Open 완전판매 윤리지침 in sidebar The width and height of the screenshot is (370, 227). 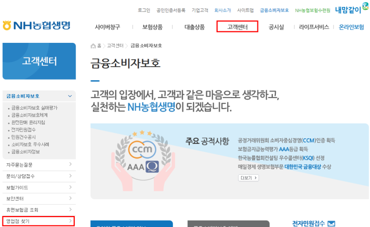click(28, 122)
